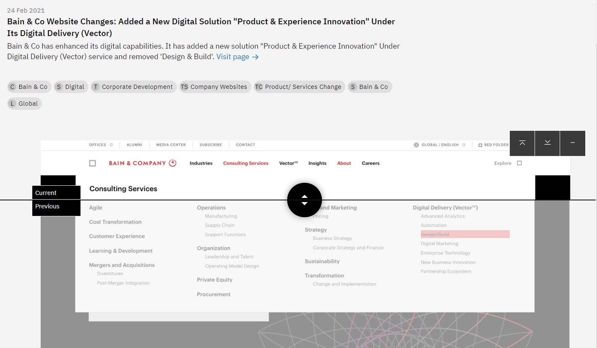Click Divestitures
The width and height of the screenshot is (597, 348).
coord(110,273)
